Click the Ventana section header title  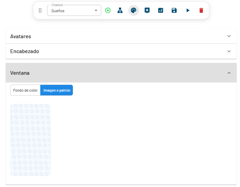pos(20,73)
